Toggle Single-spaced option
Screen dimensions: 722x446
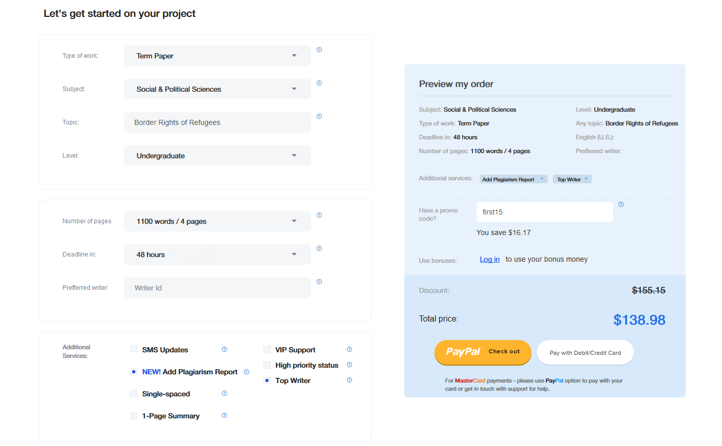click(x=134, y=394)
